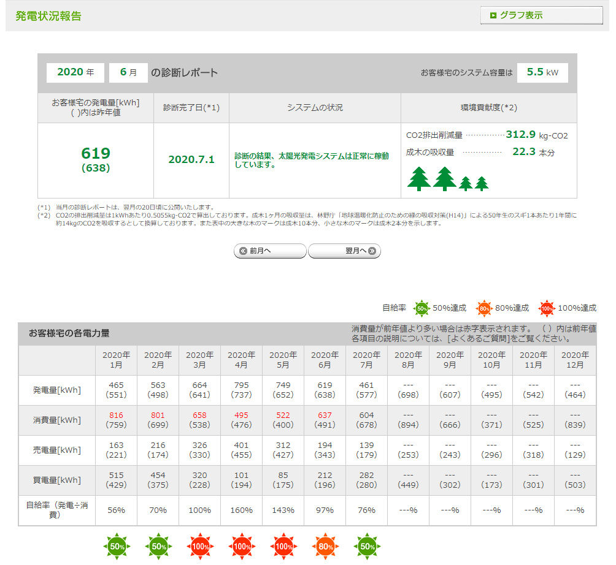This screenshot has width=616, height=565.
Task: Click the red 100%達成 legend icon
Action: coord(546,308)
